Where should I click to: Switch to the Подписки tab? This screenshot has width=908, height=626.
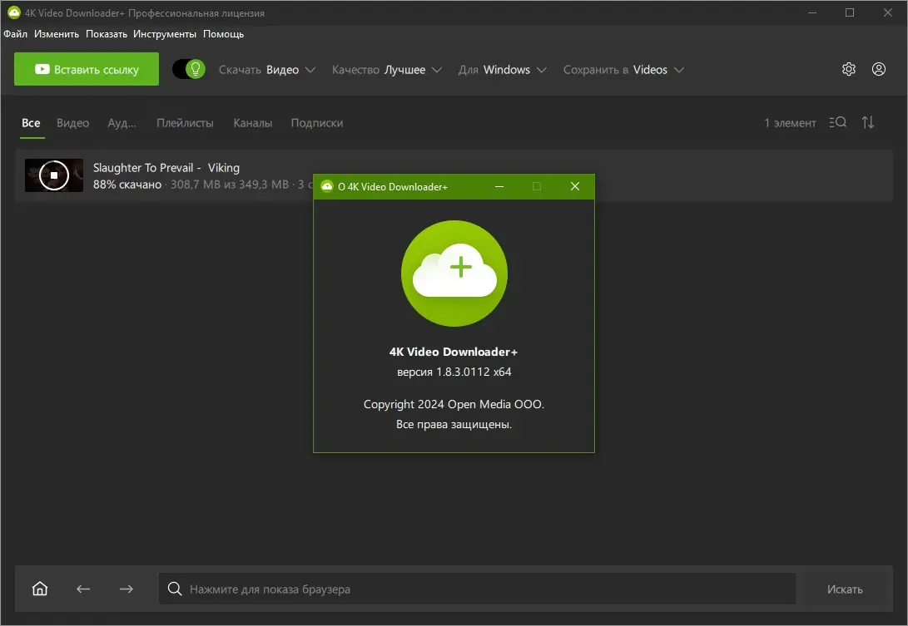317,123
